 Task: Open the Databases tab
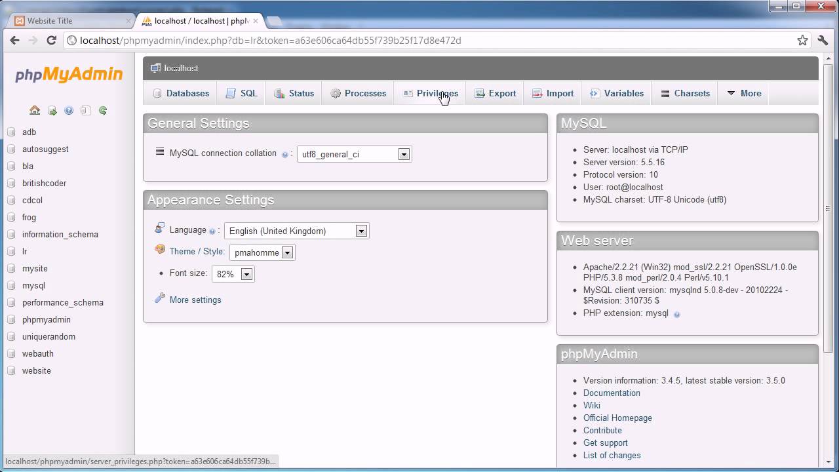pyautogui.click(x=181, y=93)
